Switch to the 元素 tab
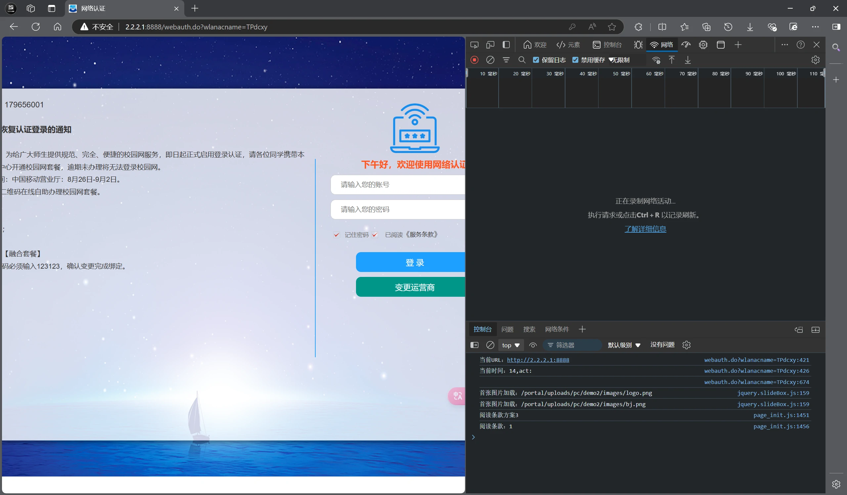Image resolution: width=847 pixels, height=495 pixels. click(x=568, y=45)
